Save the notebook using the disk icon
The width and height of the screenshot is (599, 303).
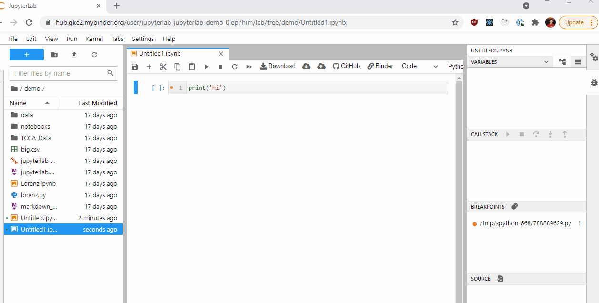click(x=135, y=66)
